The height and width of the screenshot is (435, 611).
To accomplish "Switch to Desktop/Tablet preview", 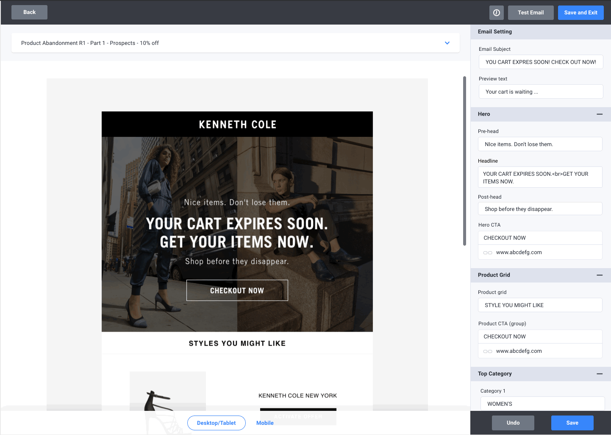I will point(217,423).
